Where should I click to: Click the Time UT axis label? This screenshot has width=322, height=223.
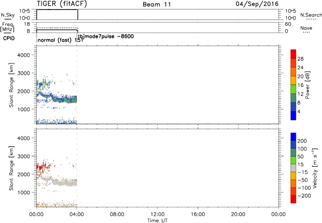pyautogui.click(x=157, y=221)
